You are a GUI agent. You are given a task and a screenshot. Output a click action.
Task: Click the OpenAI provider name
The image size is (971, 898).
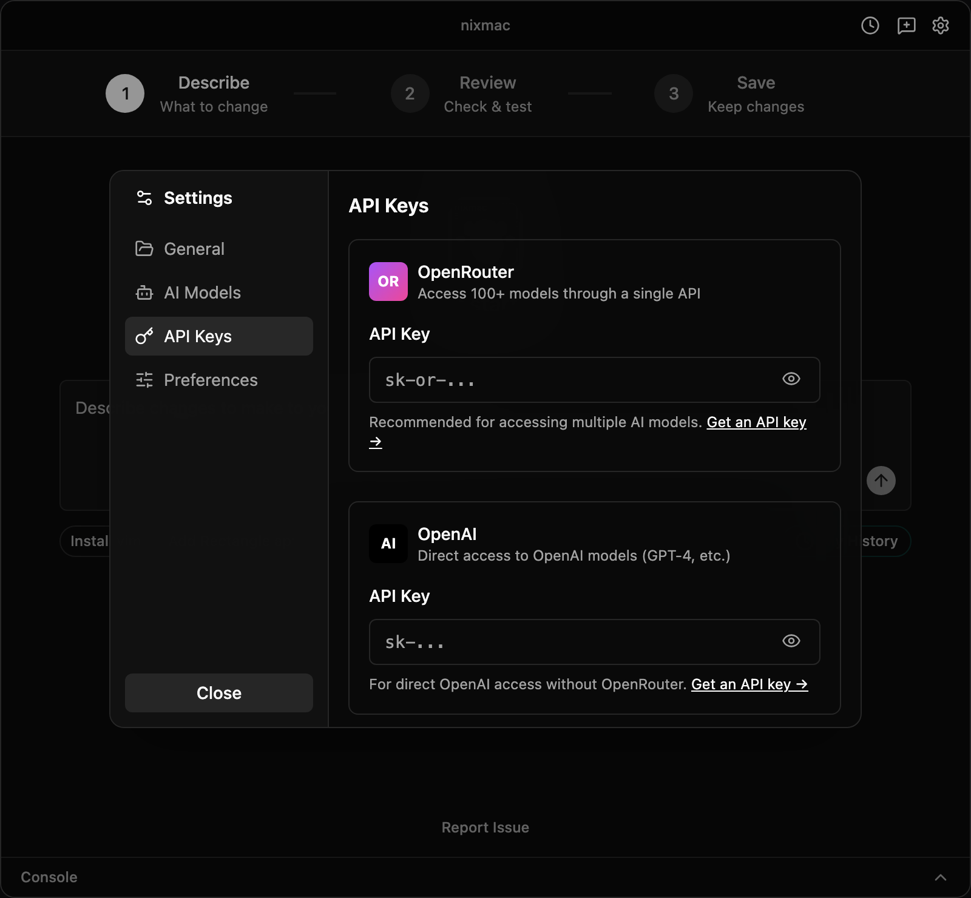(x=447, y=534)
